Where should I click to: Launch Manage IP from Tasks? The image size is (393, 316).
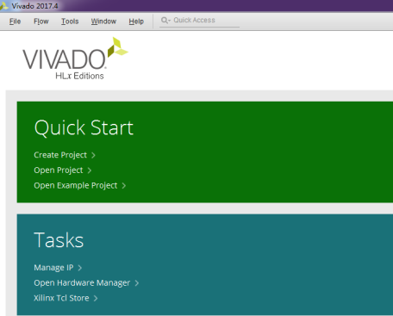pos(53,268)
